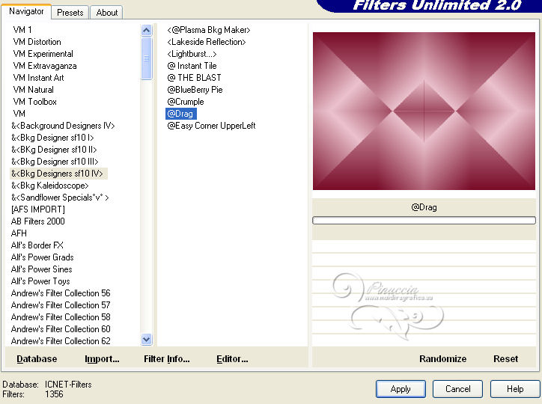Image resolution: width=542 pixels, height=404 pixels.
Task: Choose @Crumple filter
Action: 186,102
